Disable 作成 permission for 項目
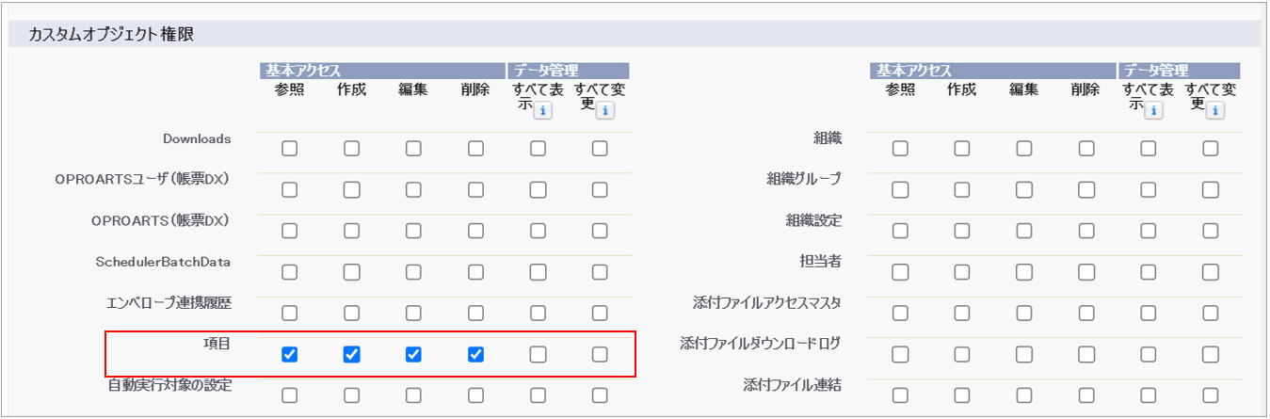This screenshot has height=419, width=1270. point(352,354)
